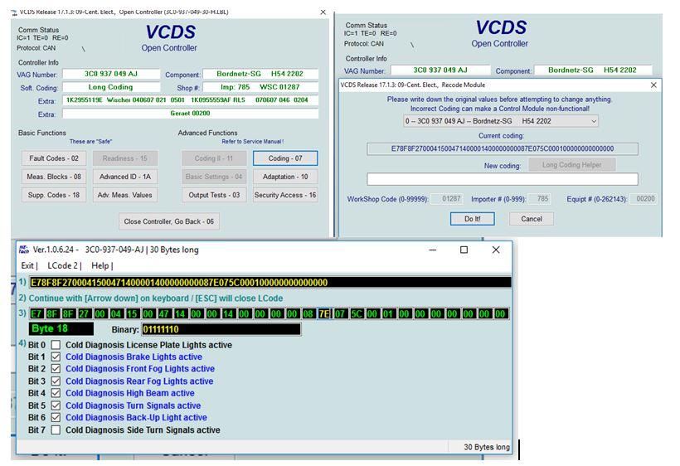Select byte 0 cell E7
The image size is (680, 466).
[x=36, y=313]
